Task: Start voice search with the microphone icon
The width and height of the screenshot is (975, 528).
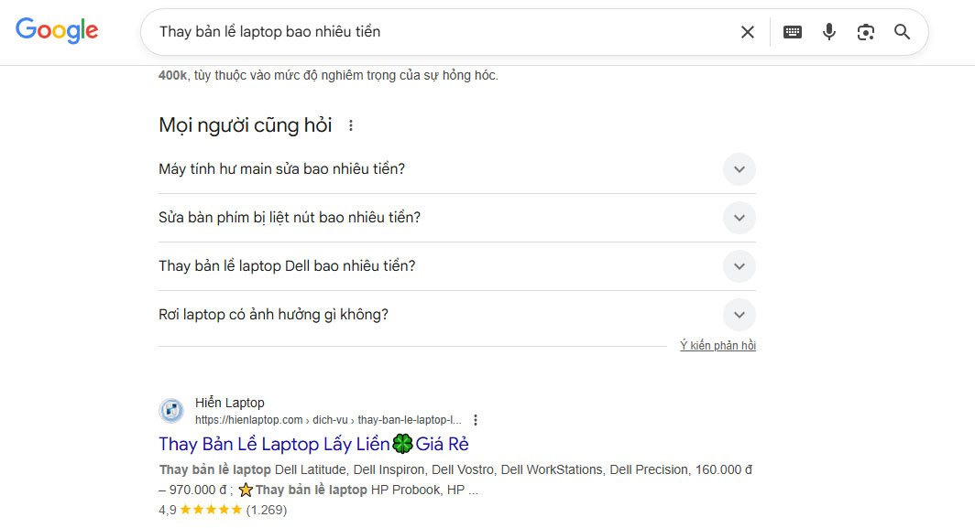Action: pos(829,32)
